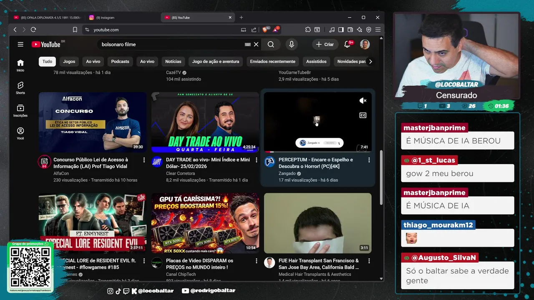Viewport: 534px width, 300px height.
Task: Clear the search box text with X
Action: pos(256,44)
